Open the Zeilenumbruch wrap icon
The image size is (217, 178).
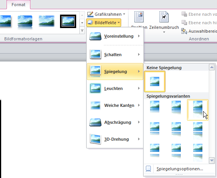[164, 17]
